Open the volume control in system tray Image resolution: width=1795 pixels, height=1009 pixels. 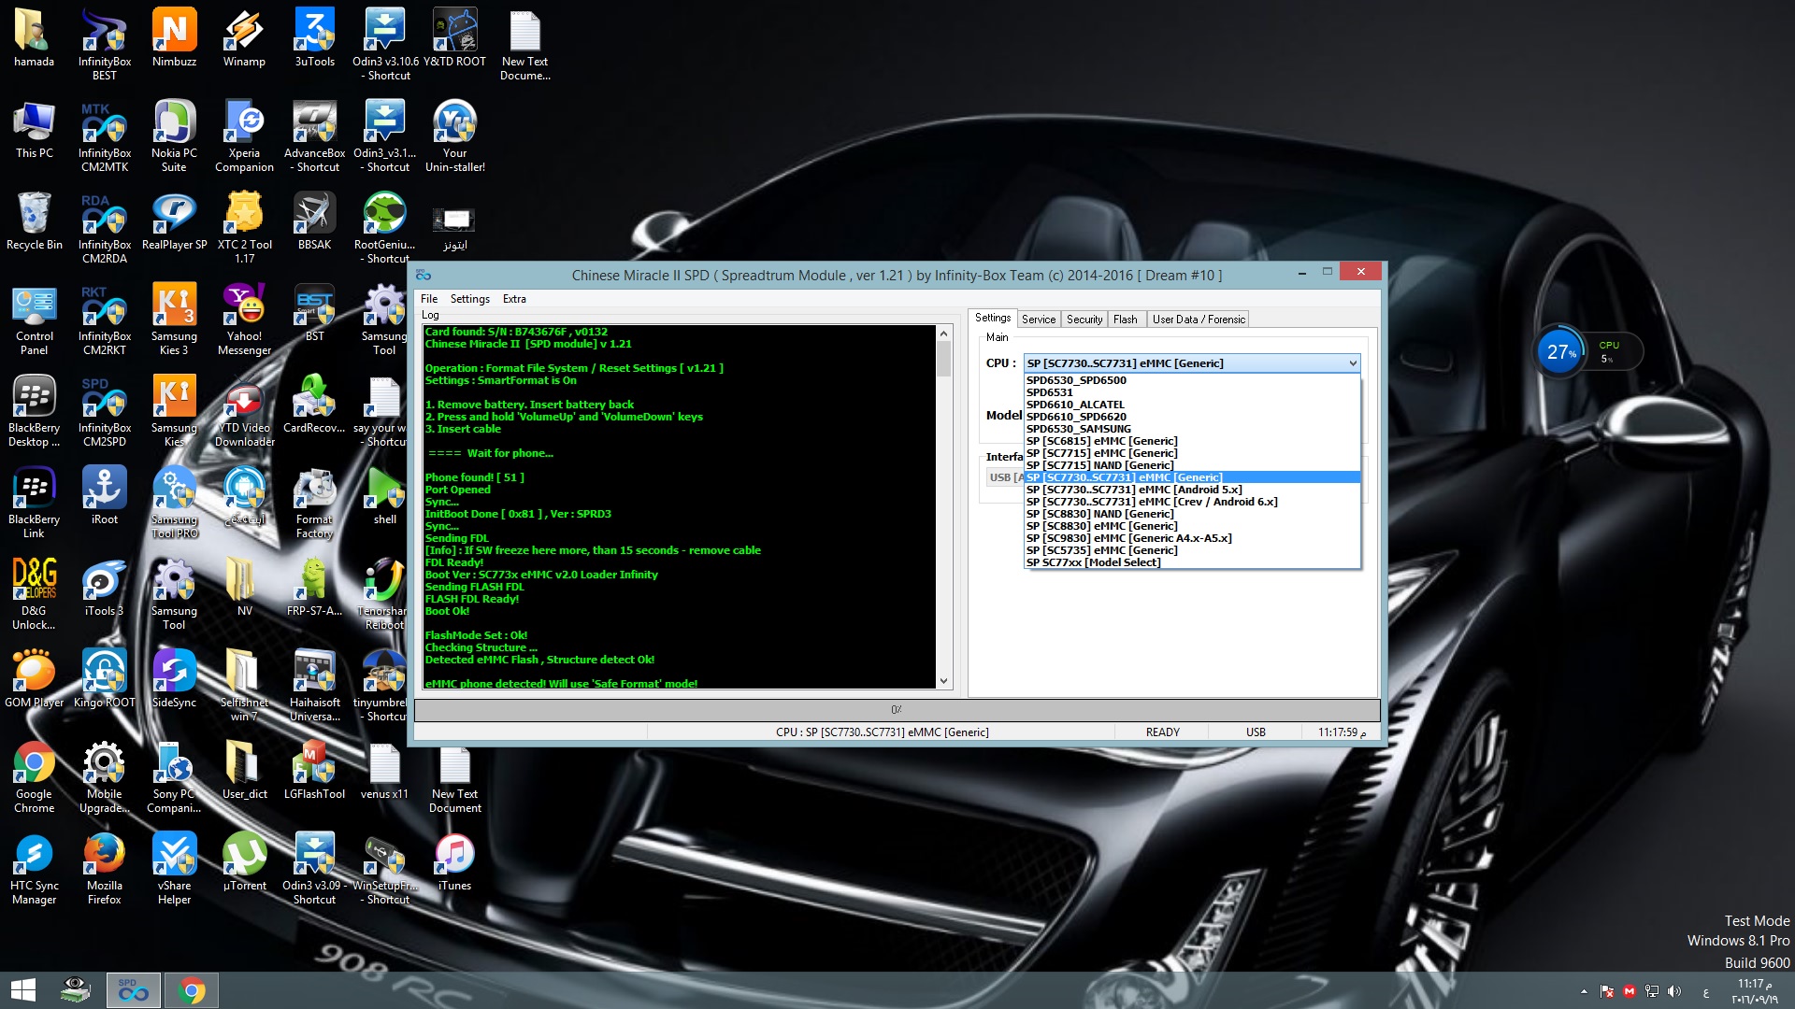pos(1674,991)
